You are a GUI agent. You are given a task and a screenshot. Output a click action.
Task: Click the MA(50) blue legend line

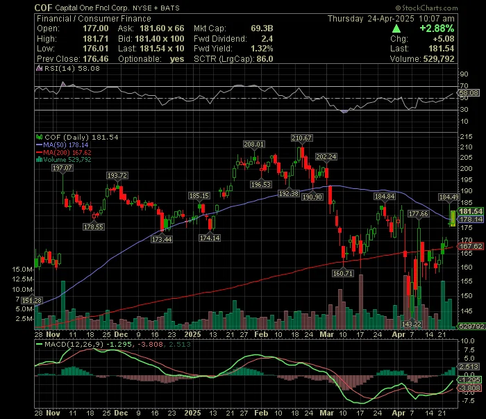[x=40, y=145]
